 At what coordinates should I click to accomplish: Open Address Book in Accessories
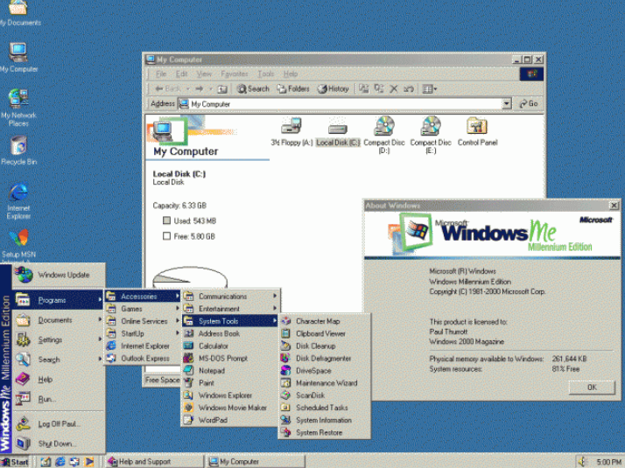tap(230, 333)
